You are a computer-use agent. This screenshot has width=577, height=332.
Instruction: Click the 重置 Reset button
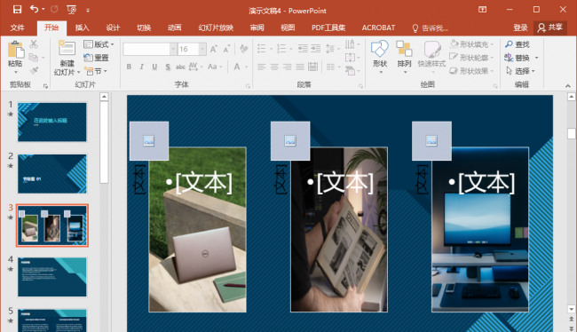tap(96, 58)
